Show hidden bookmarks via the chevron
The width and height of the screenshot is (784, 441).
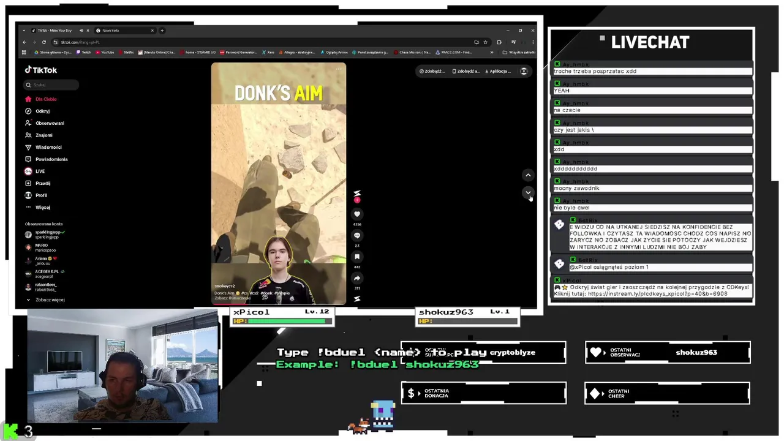click(x=491, y=52)
